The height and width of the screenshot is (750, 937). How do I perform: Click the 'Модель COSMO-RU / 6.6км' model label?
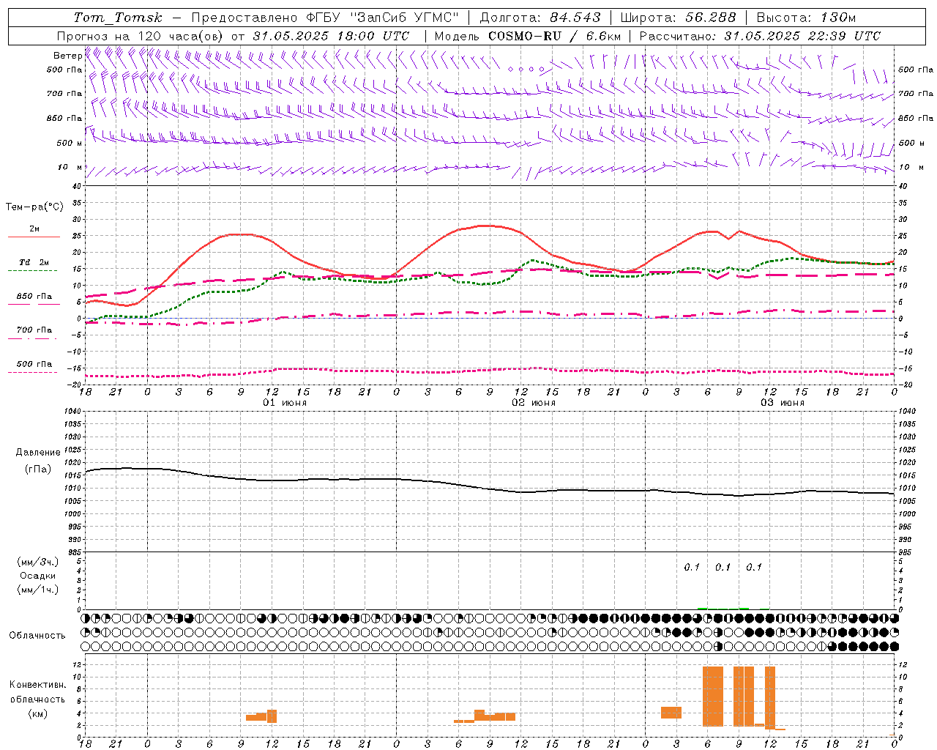coord(528,36)
